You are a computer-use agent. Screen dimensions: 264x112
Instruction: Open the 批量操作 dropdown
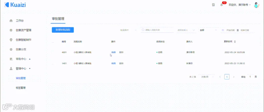(x=128, y=30)
